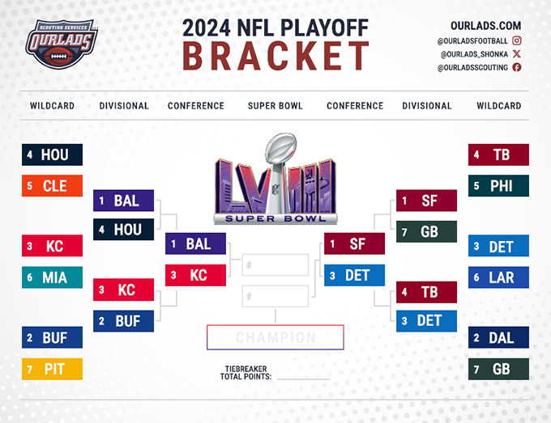This screenshot has height=423, width=551.
Task: Choose the DAL wildcard team box
Action: 498,338
